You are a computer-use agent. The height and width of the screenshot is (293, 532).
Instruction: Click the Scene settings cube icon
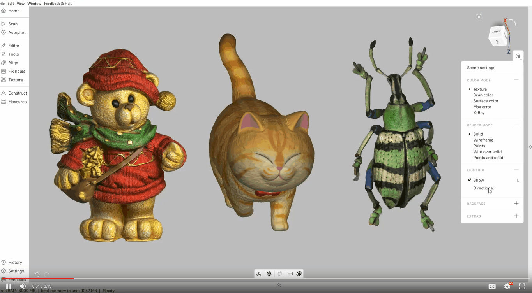coord(518,56)
